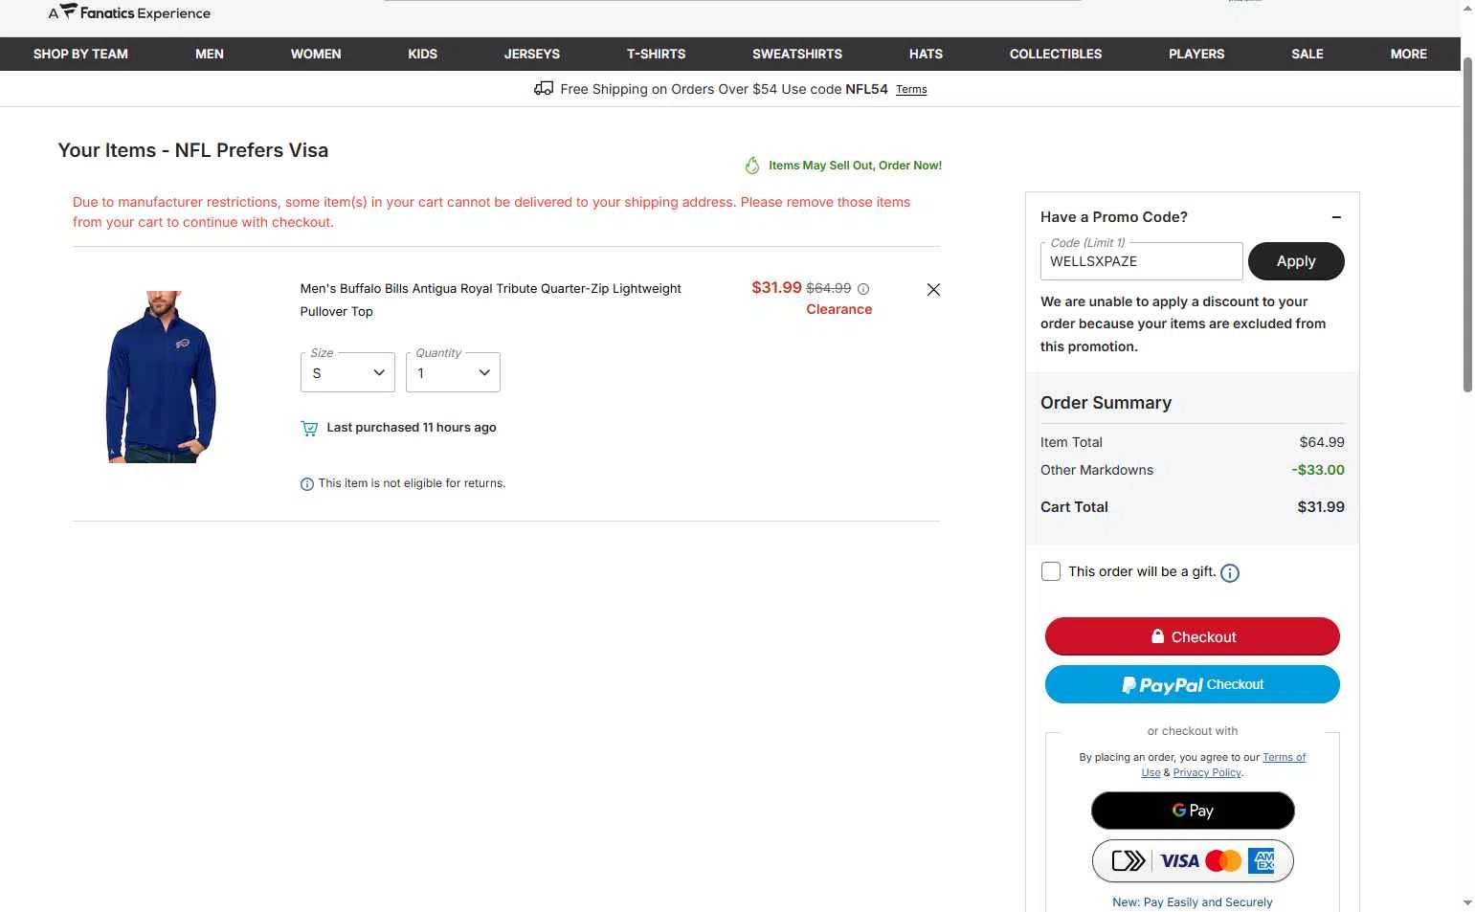
Task: Open the JERSEYS menu
Action: tap(532, 54)
